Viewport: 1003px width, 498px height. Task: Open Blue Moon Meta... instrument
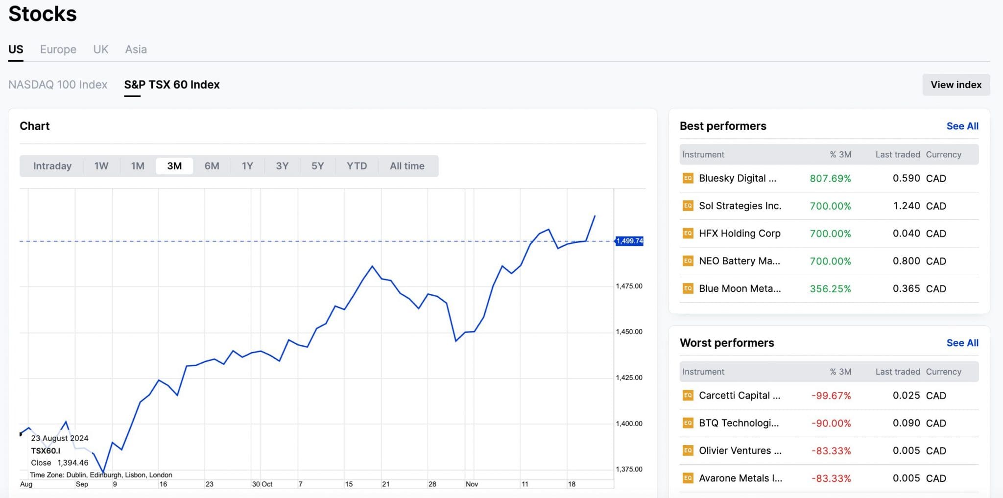(x=829, y=288)
